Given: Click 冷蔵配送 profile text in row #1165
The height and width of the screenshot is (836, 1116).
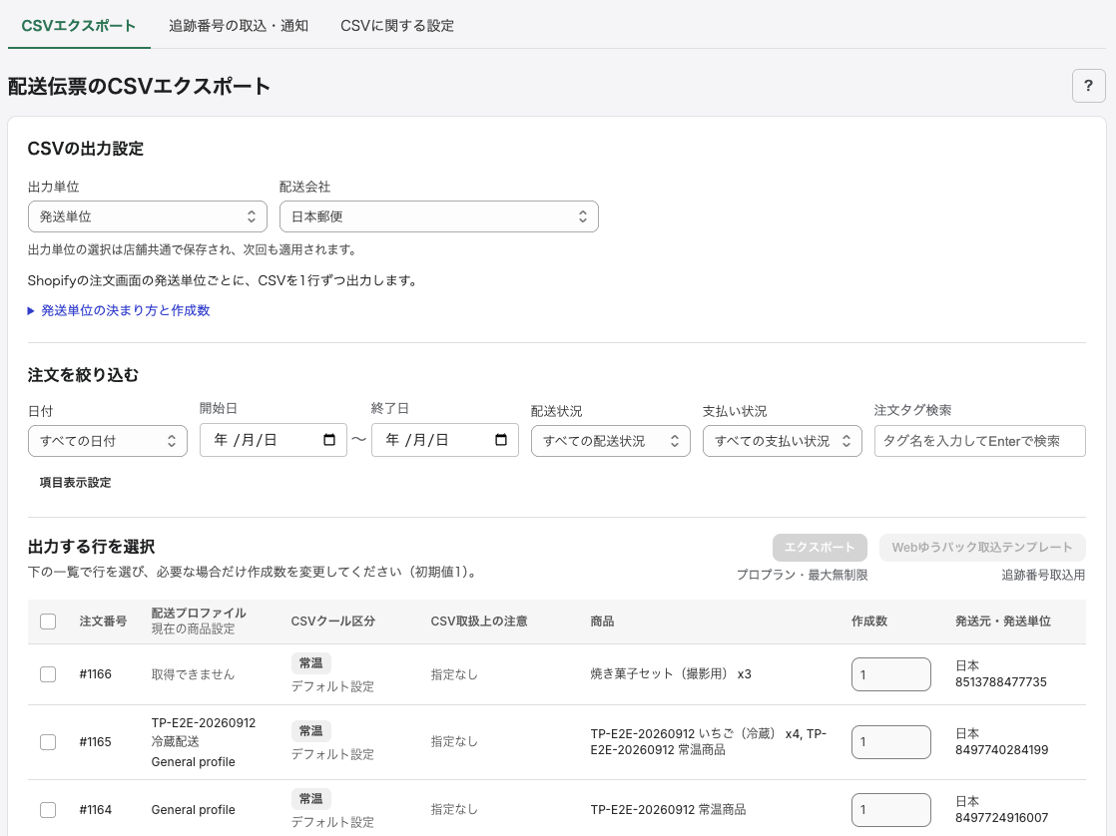Looking at the screenshot, I should (175, 741).
